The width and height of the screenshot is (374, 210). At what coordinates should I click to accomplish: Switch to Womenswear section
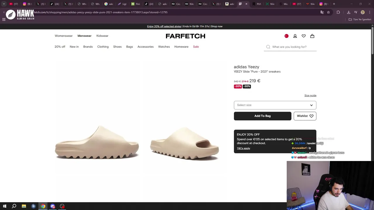click(63, 36)
